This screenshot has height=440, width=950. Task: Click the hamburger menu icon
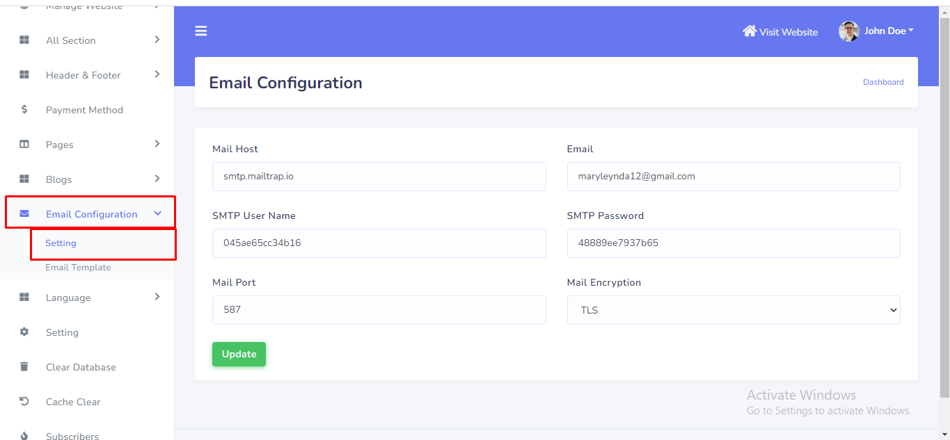click(x=201, y=31)
